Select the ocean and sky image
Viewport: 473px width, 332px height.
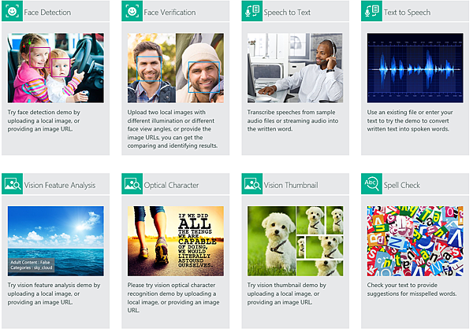(x=56, y=241)
